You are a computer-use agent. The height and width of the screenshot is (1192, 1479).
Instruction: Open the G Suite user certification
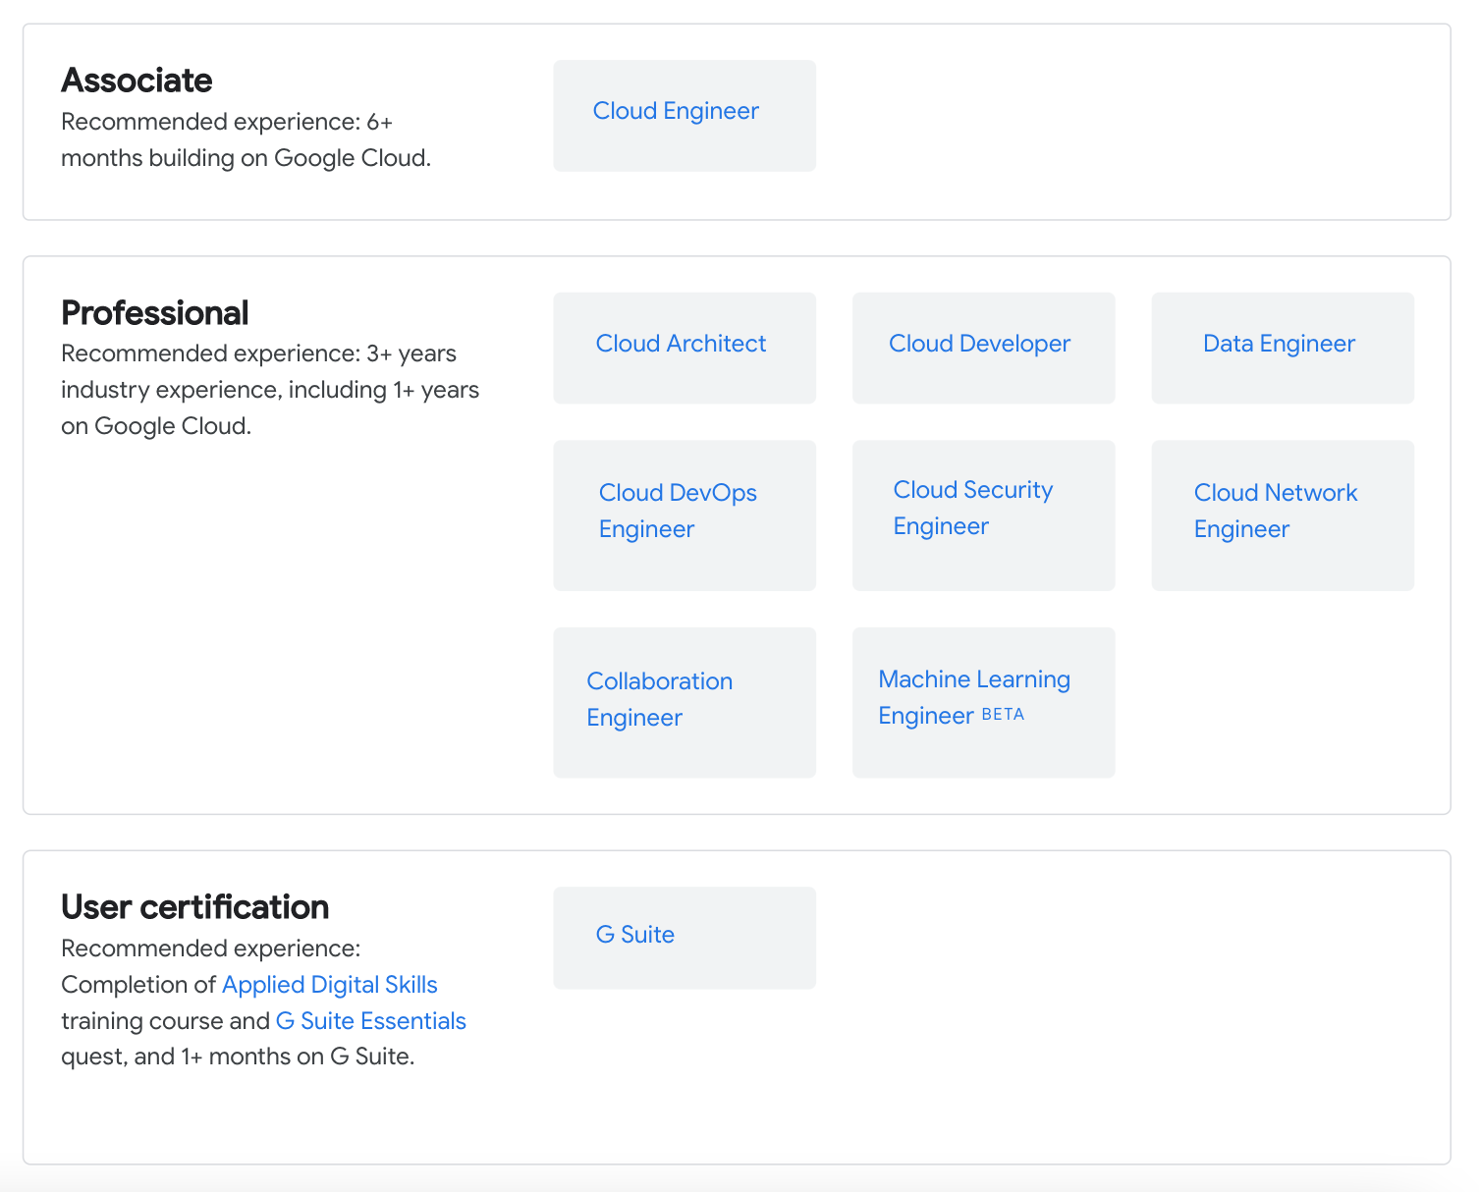click(x=685, y=938)
